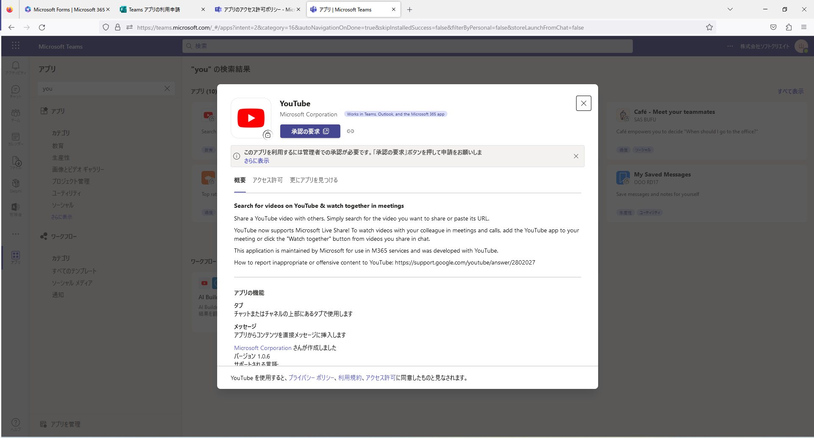814x438 pixels.
Task: Open the Delphi app in the sidebar
Action: [16, 186]
